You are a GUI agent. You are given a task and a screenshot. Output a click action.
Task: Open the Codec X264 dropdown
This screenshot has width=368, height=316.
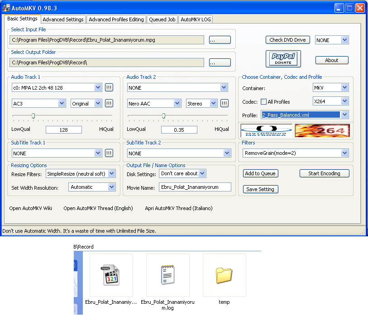pos(331,101)
